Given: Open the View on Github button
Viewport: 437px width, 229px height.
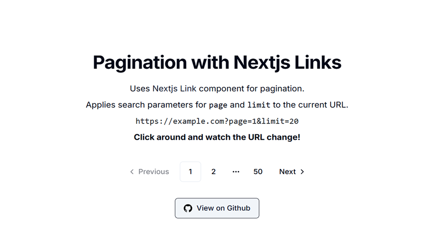Looking at the screenshot, I should 217,208.
